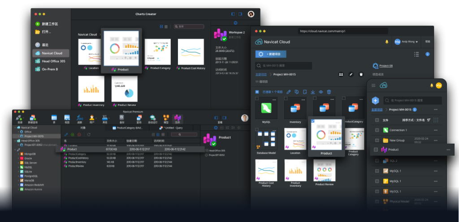Screen dimensions: 459x222
Task: Click the project members icon beside Project MH-0015
Action: pyautogui.click(x=341, y=74)
